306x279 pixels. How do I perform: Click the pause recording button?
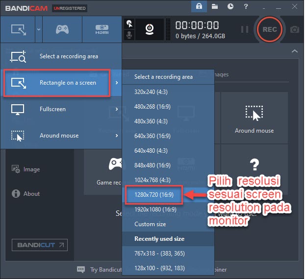(245, 29)
